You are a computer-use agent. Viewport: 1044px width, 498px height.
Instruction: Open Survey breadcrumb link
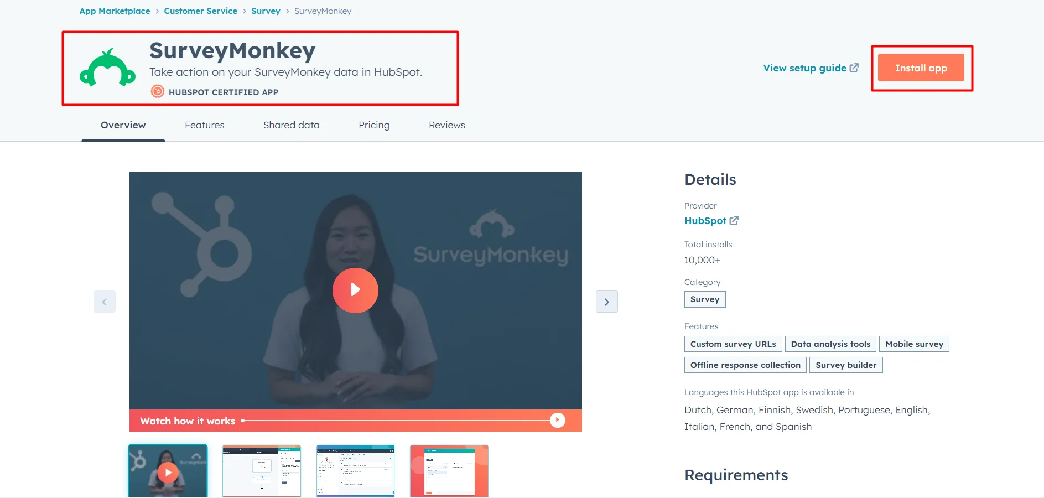pos(266,11)
